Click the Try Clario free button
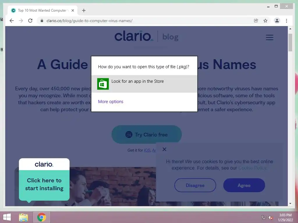The image size is (298, 223). [x=147, y=134]
